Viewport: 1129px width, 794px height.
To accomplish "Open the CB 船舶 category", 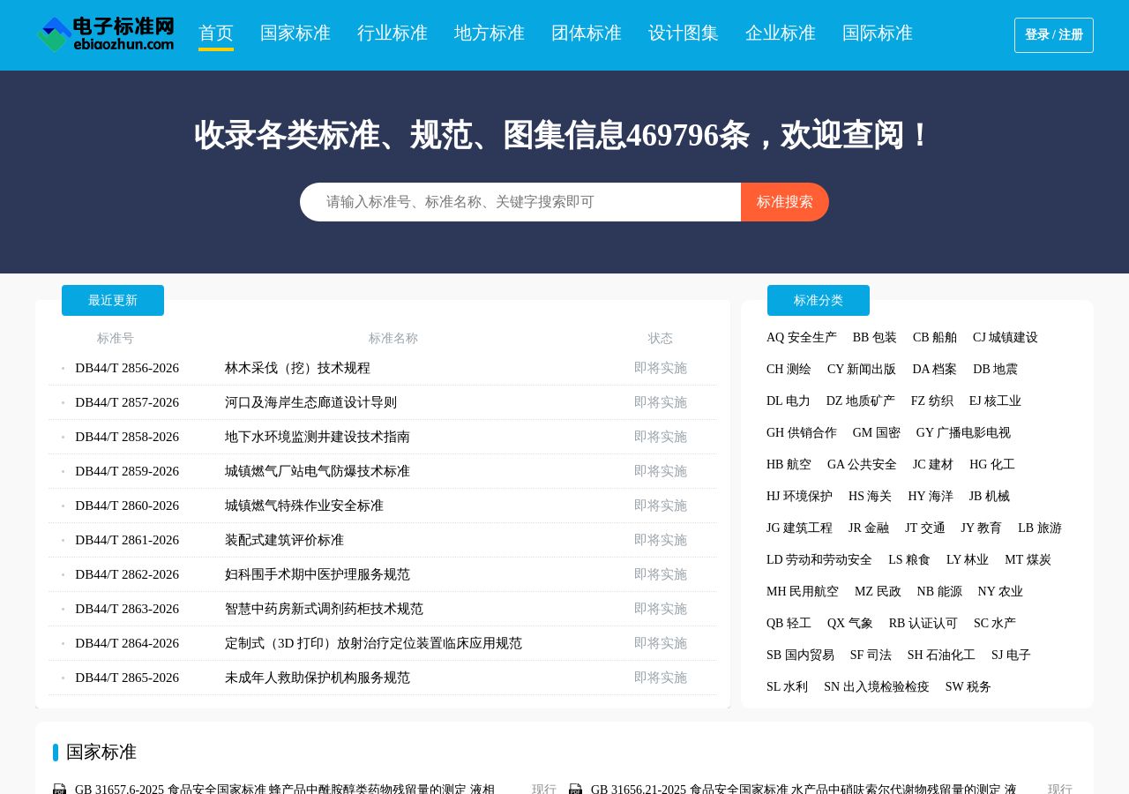I will pos(935,338).
